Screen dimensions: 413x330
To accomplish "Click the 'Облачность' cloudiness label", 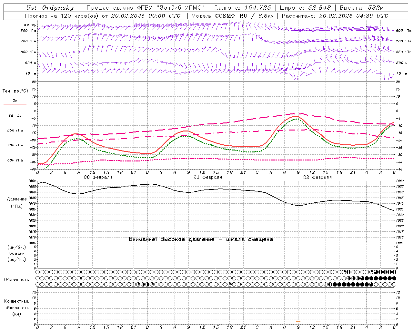I will (x=16, y=279).
